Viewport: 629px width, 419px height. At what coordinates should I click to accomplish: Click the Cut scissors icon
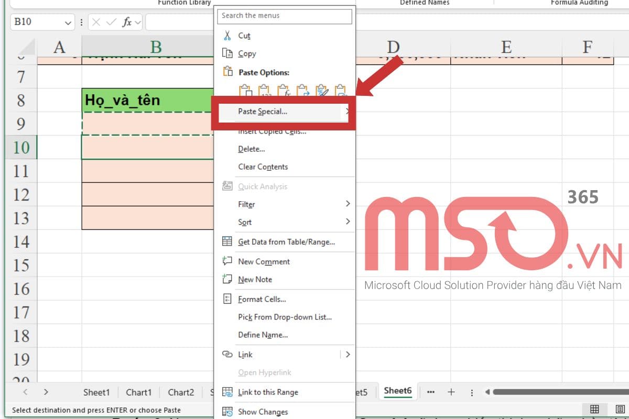coord(227,36)
